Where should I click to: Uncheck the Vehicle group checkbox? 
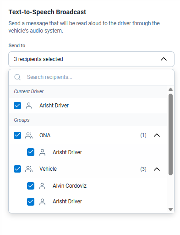[x=17, y=169]
